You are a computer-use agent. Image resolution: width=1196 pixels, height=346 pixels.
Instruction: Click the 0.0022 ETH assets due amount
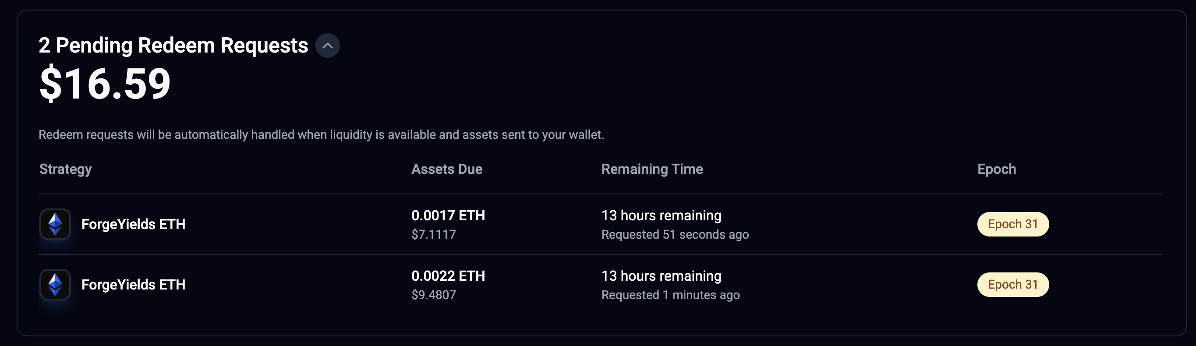point(448,276)
